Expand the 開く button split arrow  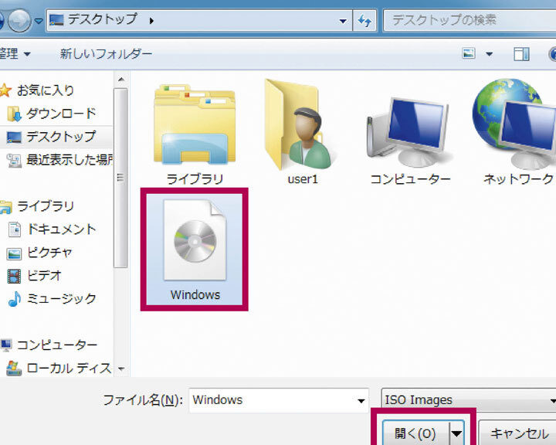point(456,433)
